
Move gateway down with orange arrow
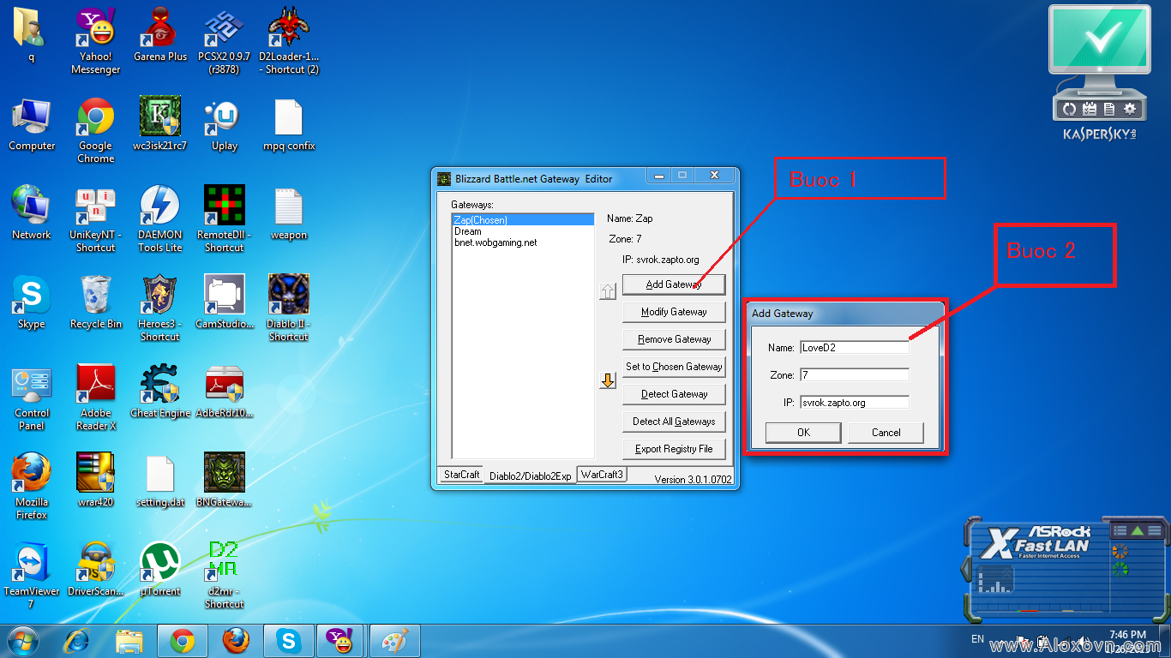(608, 380)
